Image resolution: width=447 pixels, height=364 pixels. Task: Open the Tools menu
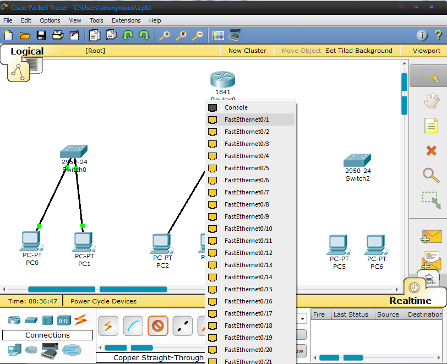[96, 20]
